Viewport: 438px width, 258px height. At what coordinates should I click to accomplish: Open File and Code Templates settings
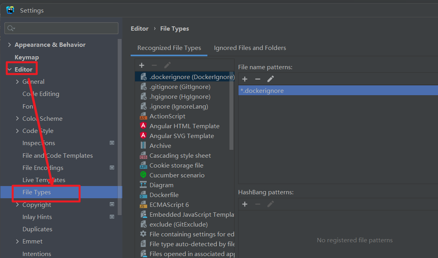(57, 155)
